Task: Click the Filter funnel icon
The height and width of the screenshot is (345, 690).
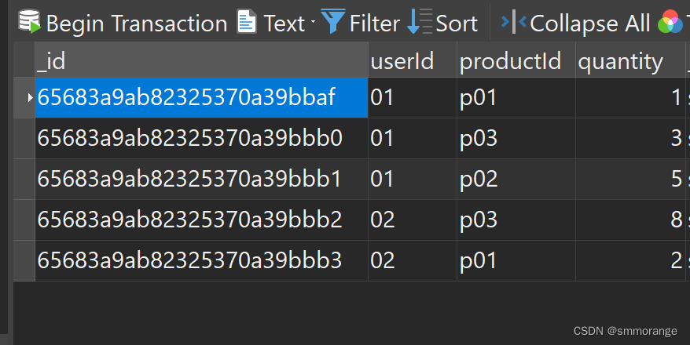Action: [333, 21]
